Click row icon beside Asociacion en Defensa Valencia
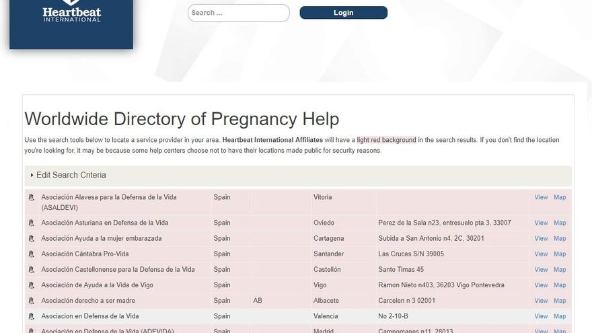The image size is (592, 333). (31, 316)
